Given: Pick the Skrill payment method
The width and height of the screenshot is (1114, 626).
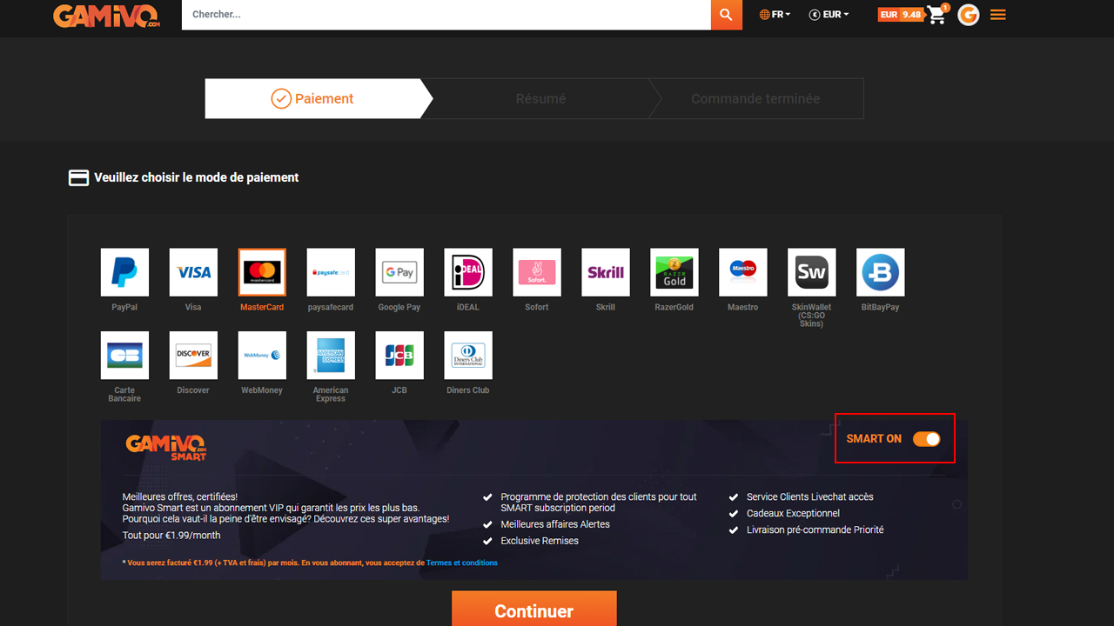Looking at the screenshot, I should [605, 272].
